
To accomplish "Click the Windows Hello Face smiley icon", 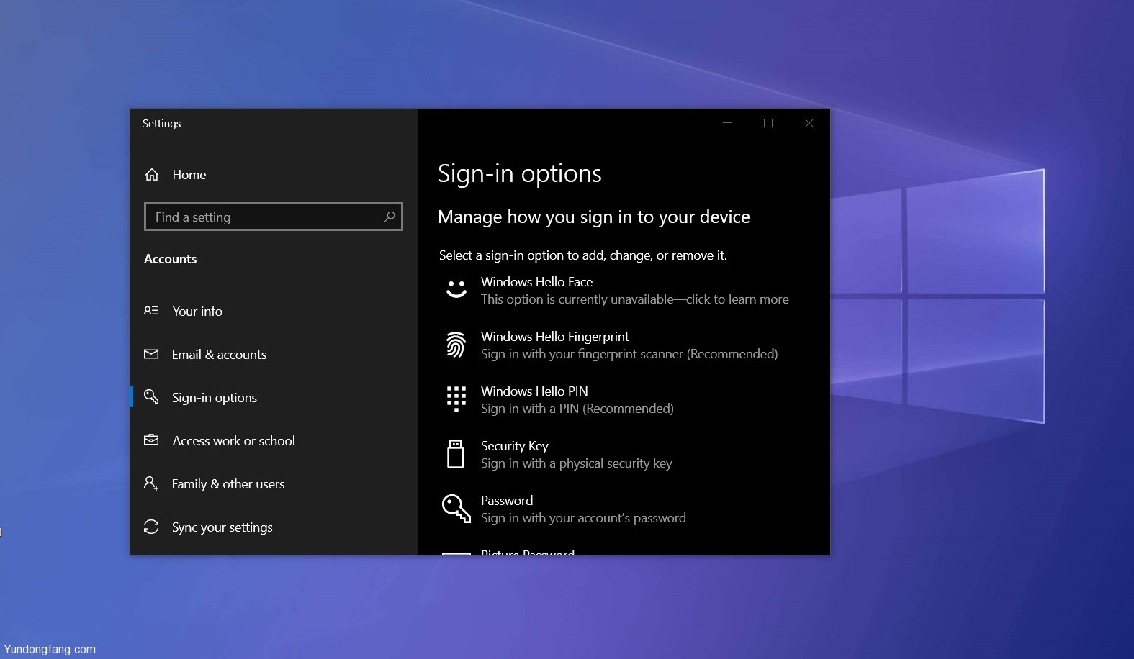I will pyautogui.click(x=456, y=289).
